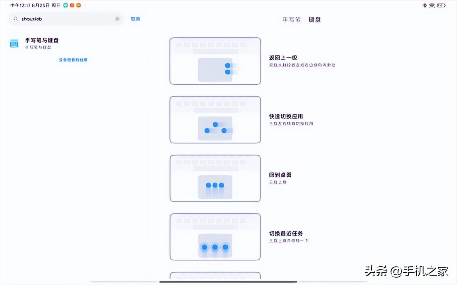Clear the search text with the X button
Screen dimensions: 457x285
(117, 19)
